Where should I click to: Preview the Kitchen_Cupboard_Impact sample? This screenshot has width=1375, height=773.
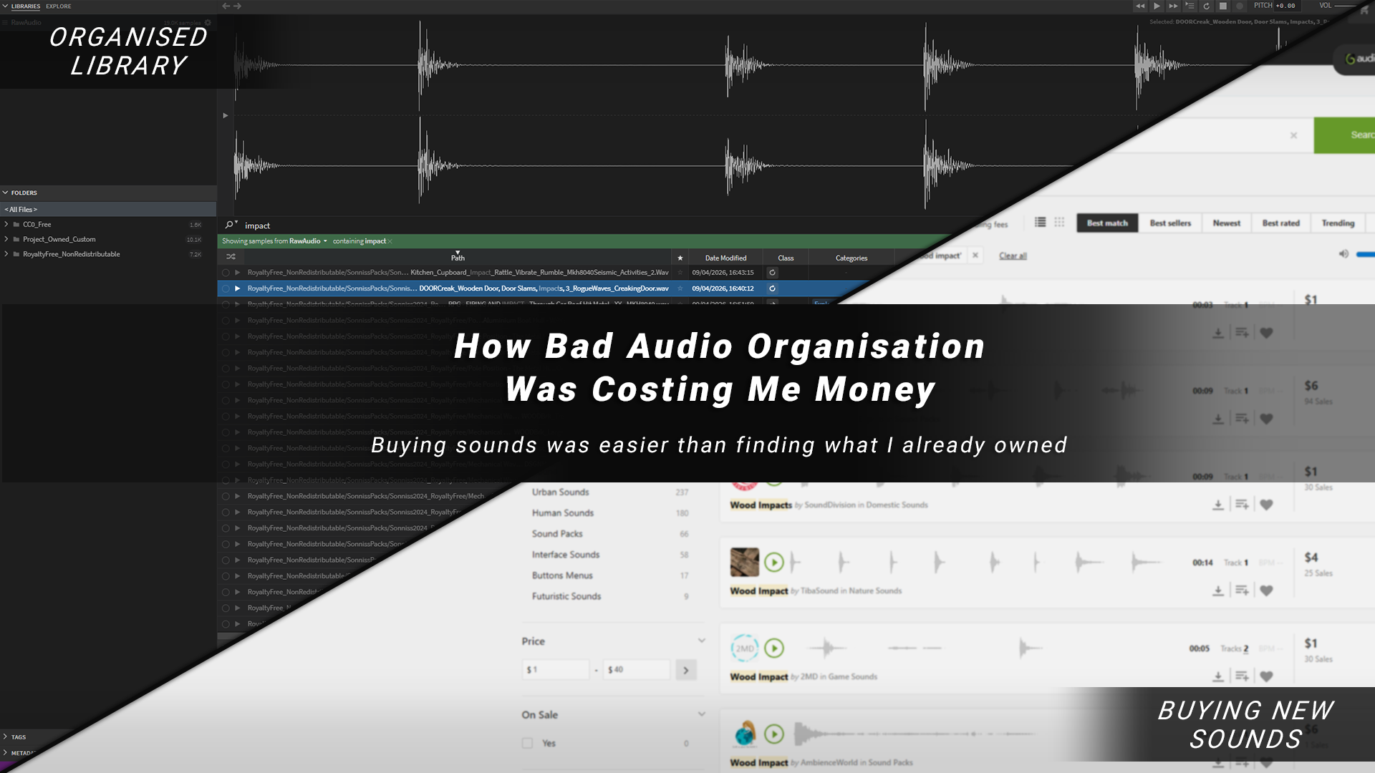[x=238, y=273]
